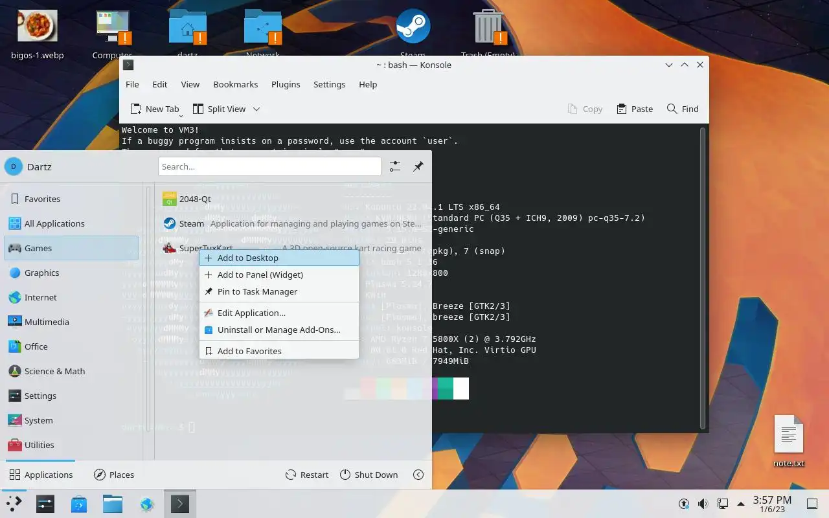Open the volume control tray icon
Image resolution: width=829 pixels, height=518 pixels.
703,504
